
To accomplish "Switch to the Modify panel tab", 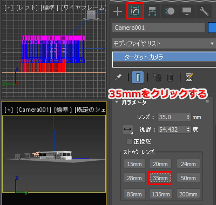I will click(x=135, y=11).
